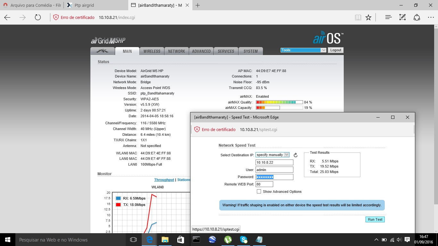
Task: Log out using the Logout button
Action: (336, 50)
